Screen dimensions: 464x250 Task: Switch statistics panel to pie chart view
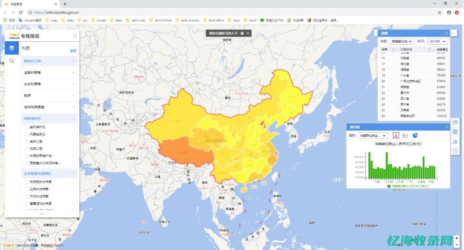415,135
